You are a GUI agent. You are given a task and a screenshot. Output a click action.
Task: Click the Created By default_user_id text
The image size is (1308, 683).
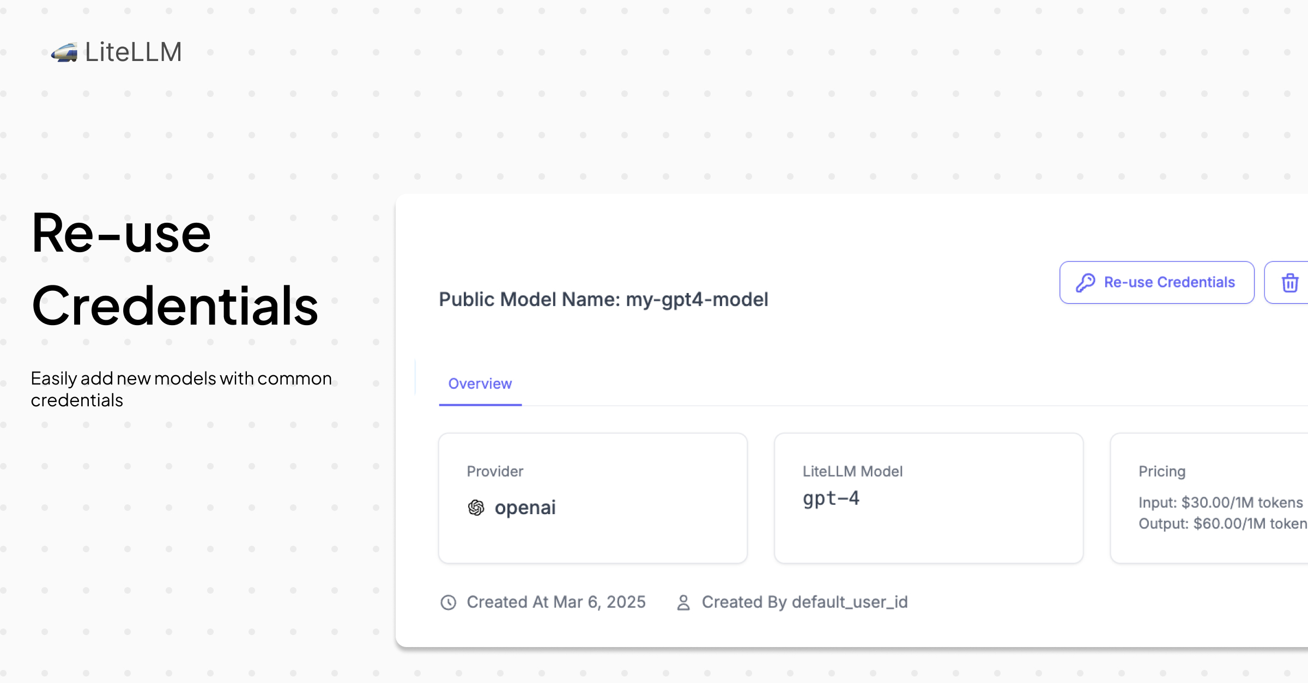click(804, 602)
